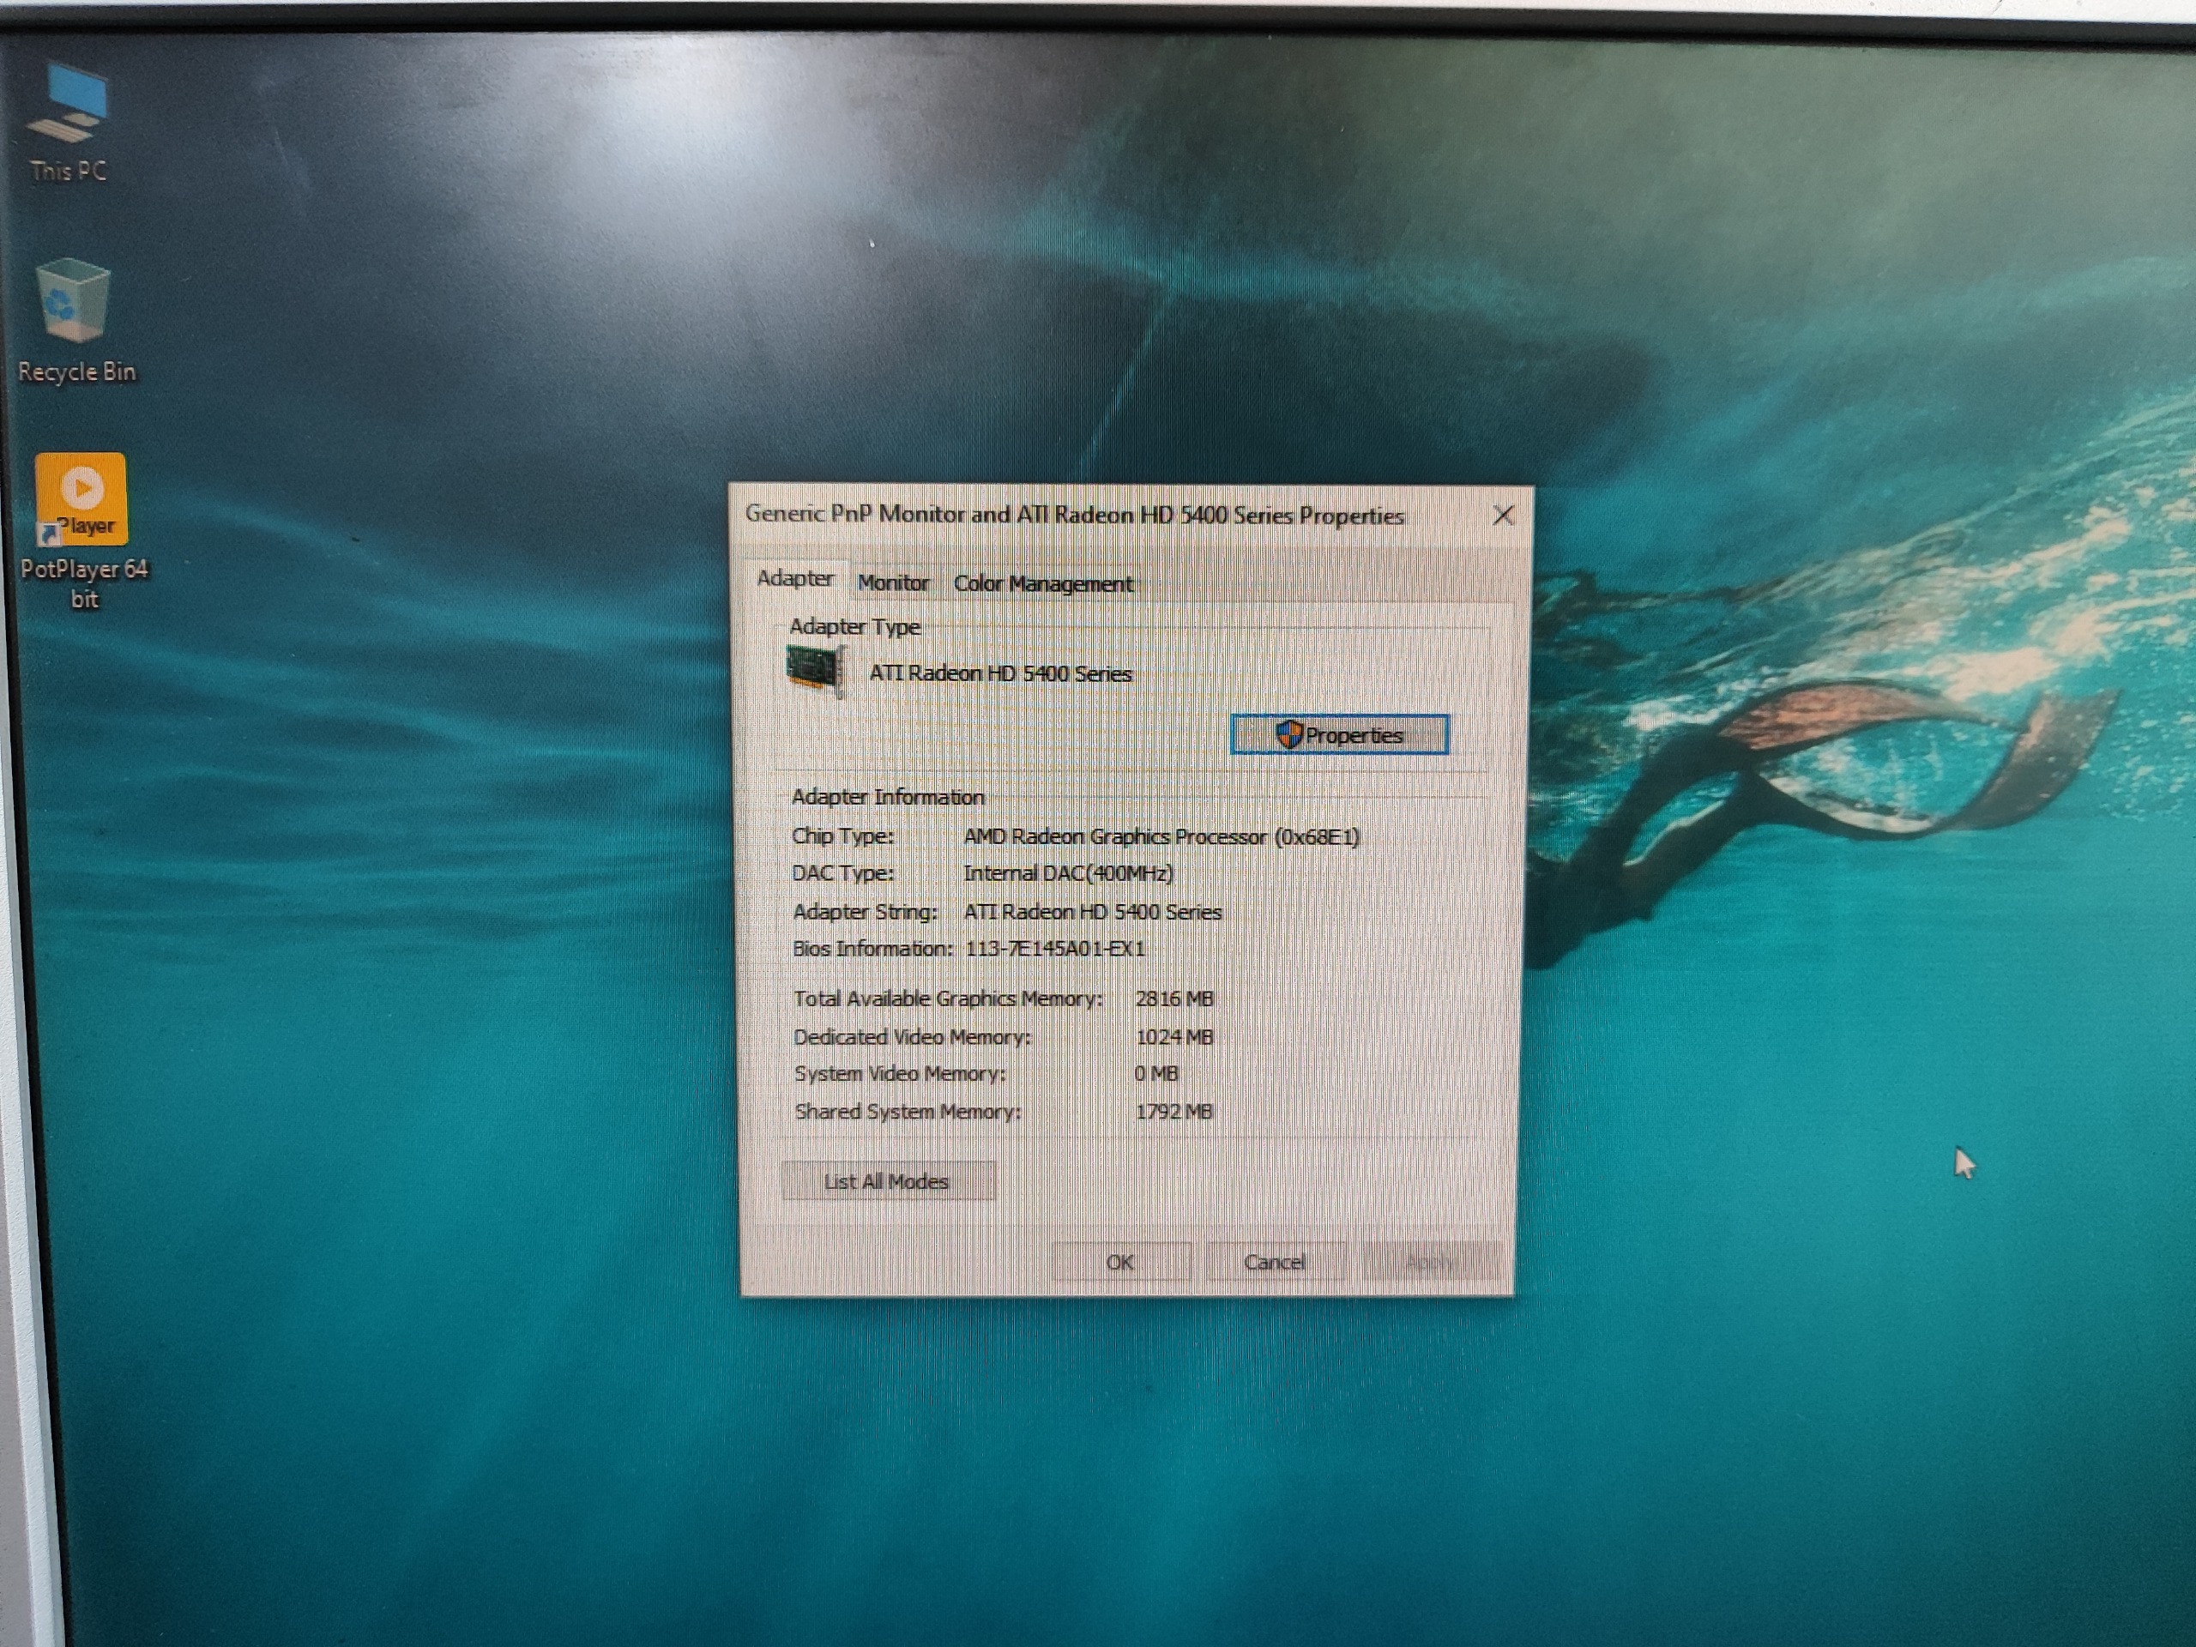Click the Internal DAC(400MHz) value
The height and width of the screenshot is (1647, 2196).
[x=1068, y=873]
